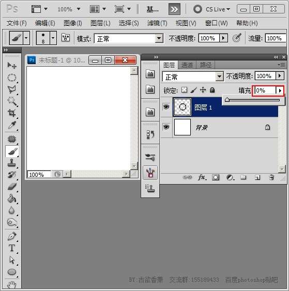Toggle airbrush mode in options bar
Image resolution: width=289 pixels, height=291 pixels.
(237, 38)
